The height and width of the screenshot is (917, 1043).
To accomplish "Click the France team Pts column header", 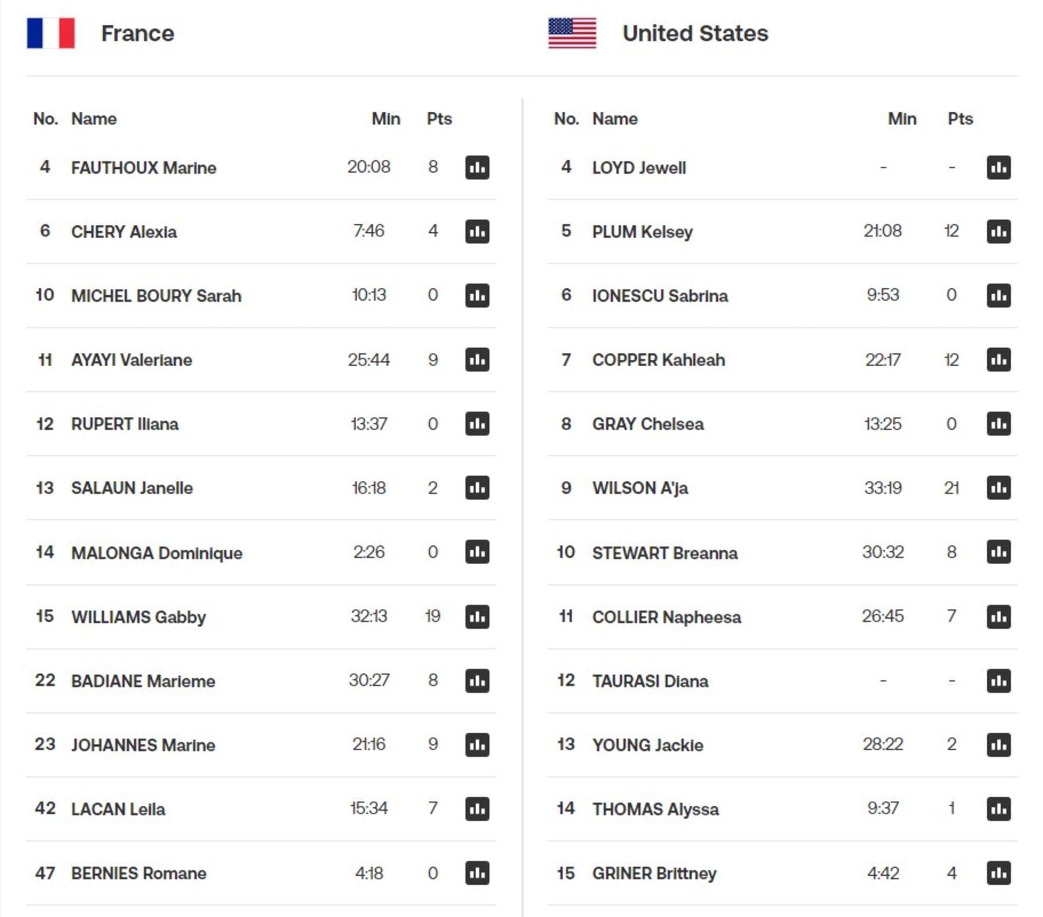I will coord(439,119).
